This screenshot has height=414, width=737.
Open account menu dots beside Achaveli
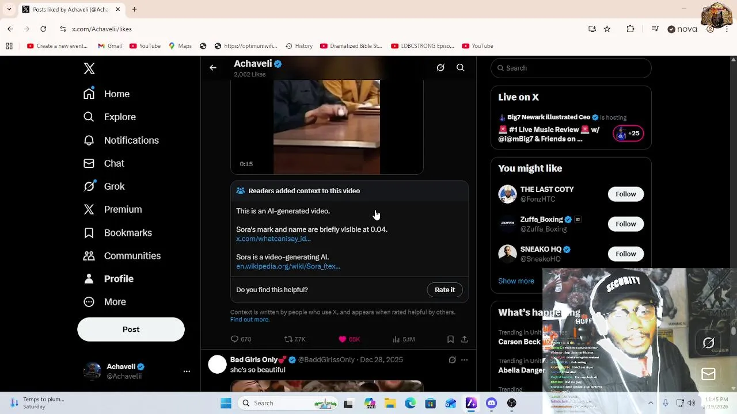point(187,371)
